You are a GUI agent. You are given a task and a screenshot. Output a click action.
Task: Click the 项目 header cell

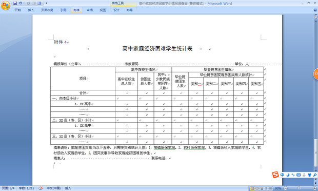pyautogui.click(x=83, y=79)
